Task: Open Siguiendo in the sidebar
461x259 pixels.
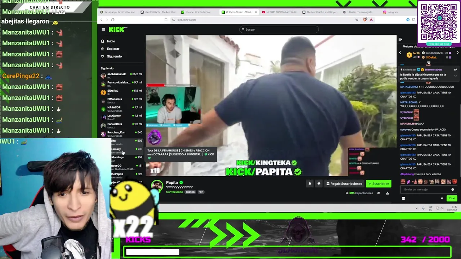Action: [111, 56]
